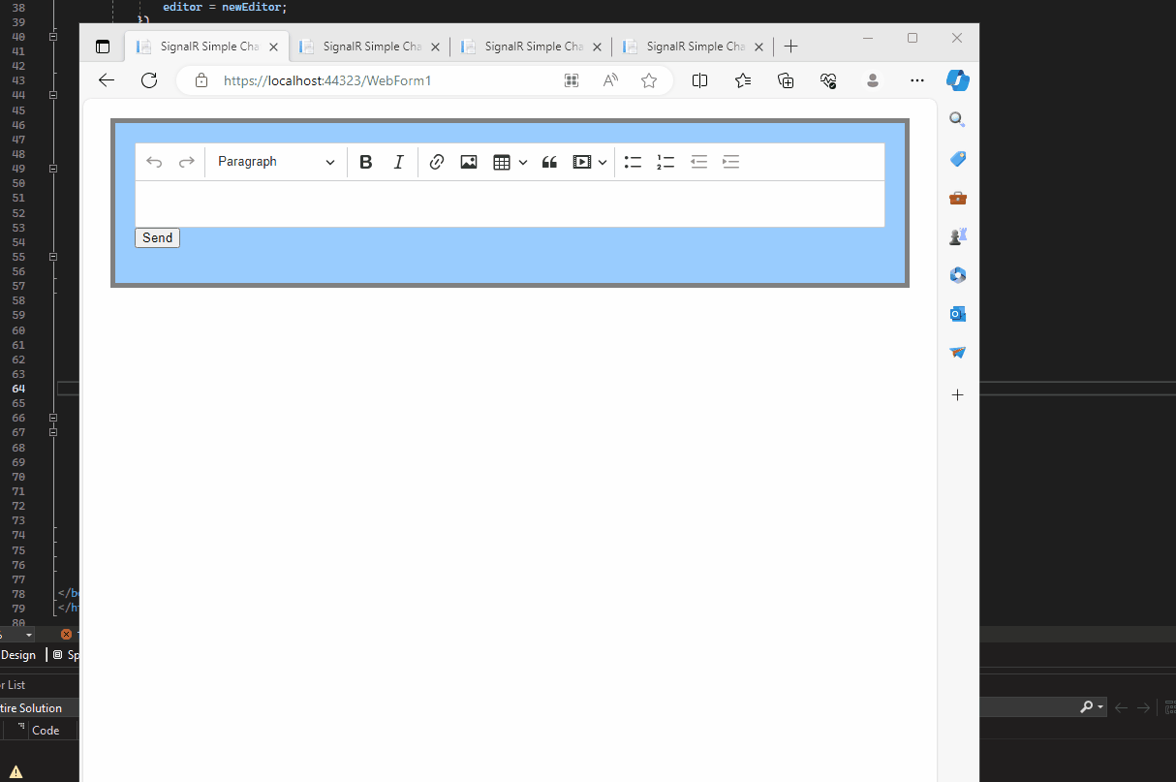This screenshot has width=1176, height=782.
Task: Open Collections in the browser
Action: [786, 80]
